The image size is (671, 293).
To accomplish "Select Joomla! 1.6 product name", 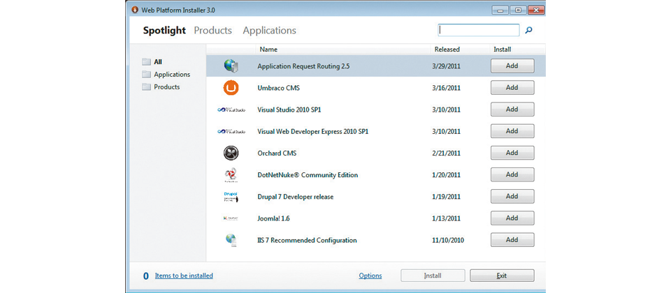I will (274, 218).
